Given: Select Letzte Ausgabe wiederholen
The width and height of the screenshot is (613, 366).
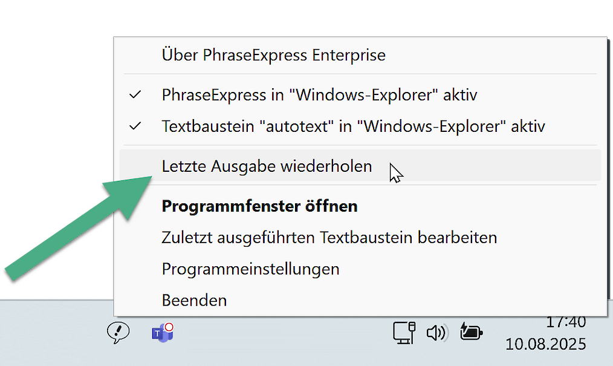Looking at the screenshot, I should (360, 165).
